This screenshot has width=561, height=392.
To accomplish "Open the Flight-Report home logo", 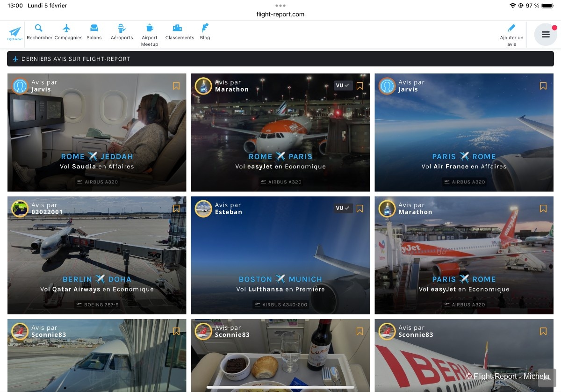I will [15, 34].
